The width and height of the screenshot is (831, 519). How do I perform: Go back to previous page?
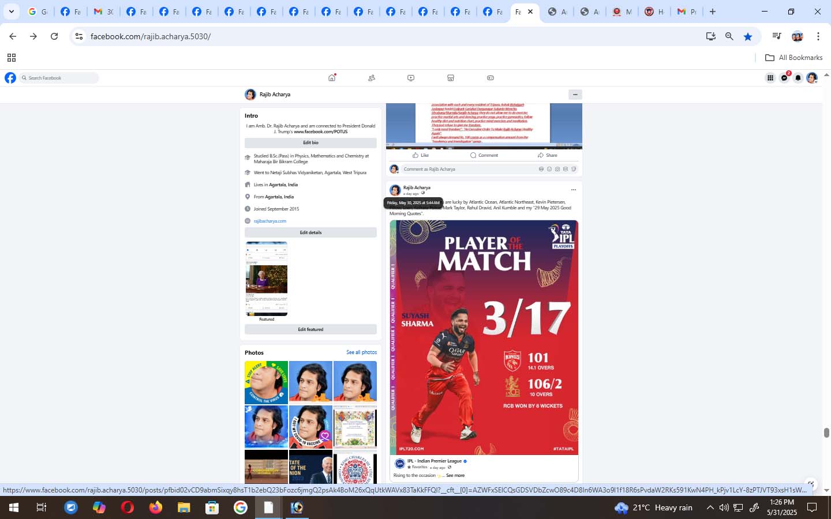click(13, 36)
